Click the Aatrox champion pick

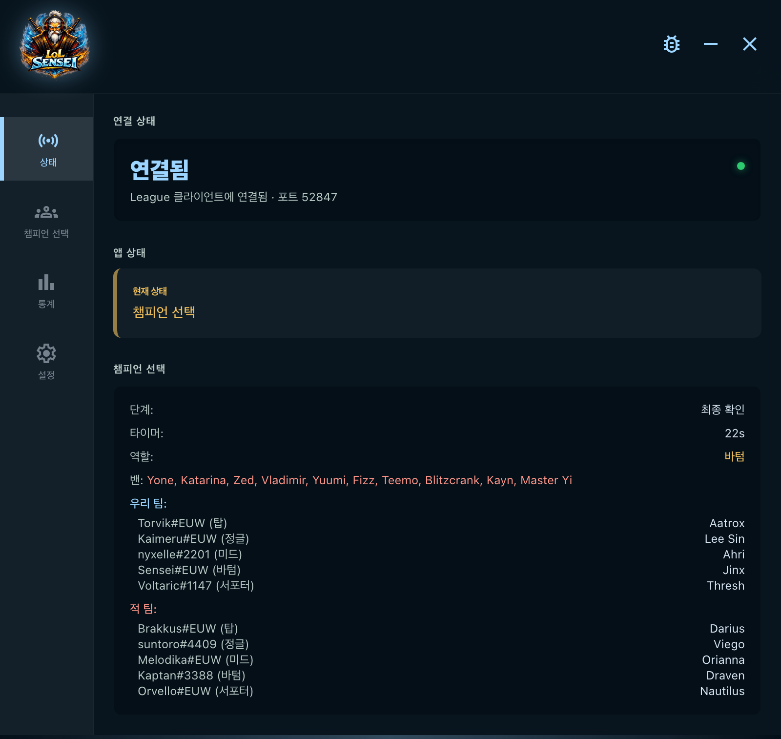727,523
